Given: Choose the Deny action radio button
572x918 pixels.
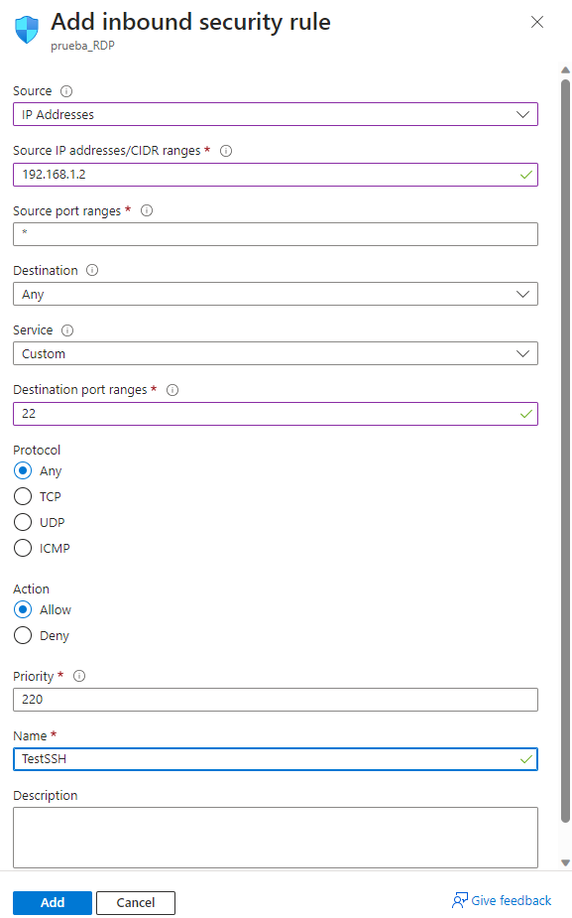Looking at the screenshot, I should pyautogui.click(x=23, y=636).
